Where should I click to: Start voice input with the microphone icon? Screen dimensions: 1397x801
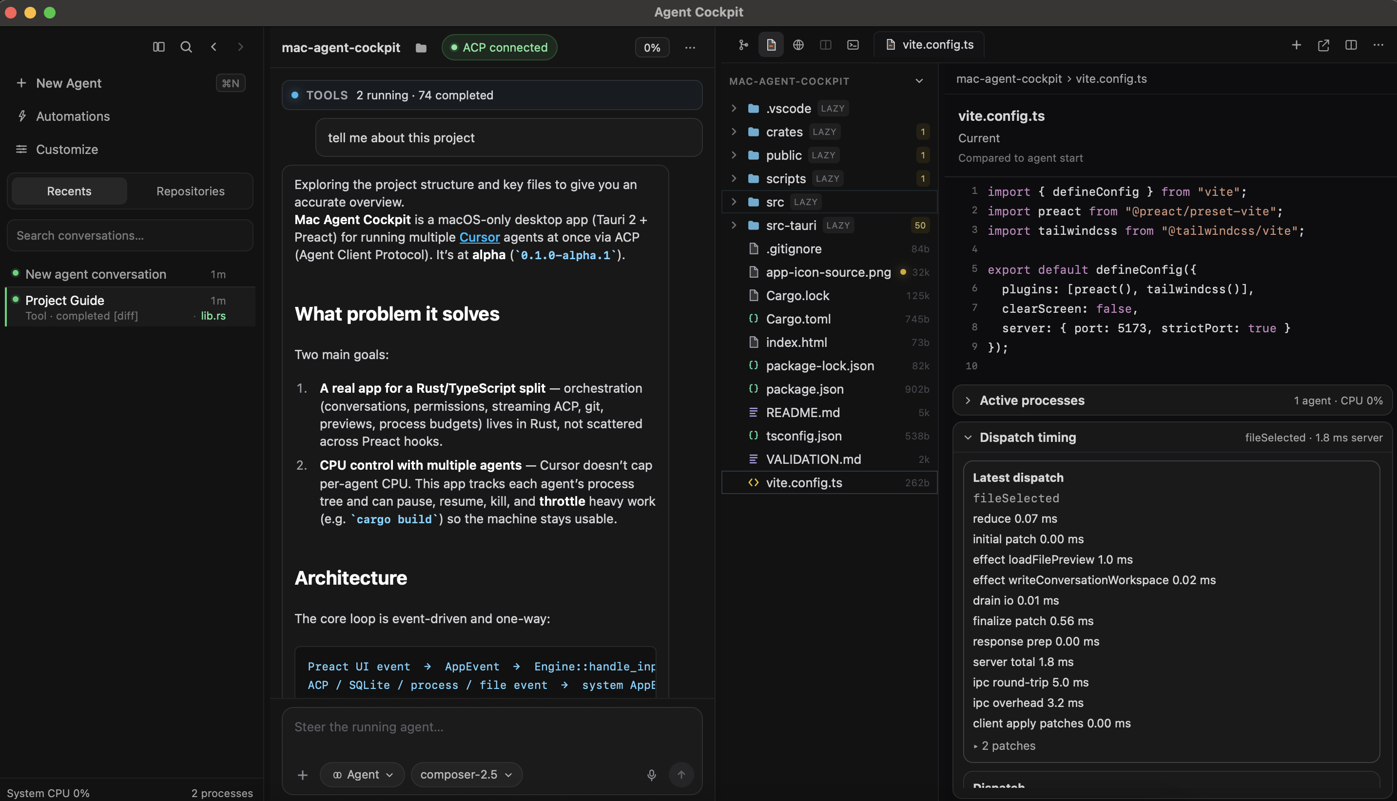[651, 775]
